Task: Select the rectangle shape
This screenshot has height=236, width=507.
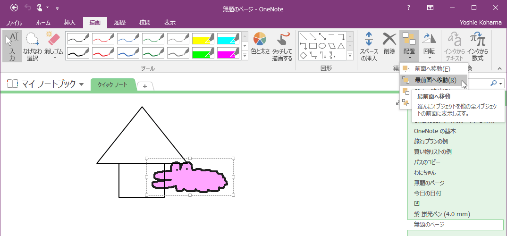Action: tap(313, 46)
